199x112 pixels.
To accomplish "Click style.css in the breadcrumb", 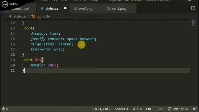I will pyautogui.click(x=20, y=16).
